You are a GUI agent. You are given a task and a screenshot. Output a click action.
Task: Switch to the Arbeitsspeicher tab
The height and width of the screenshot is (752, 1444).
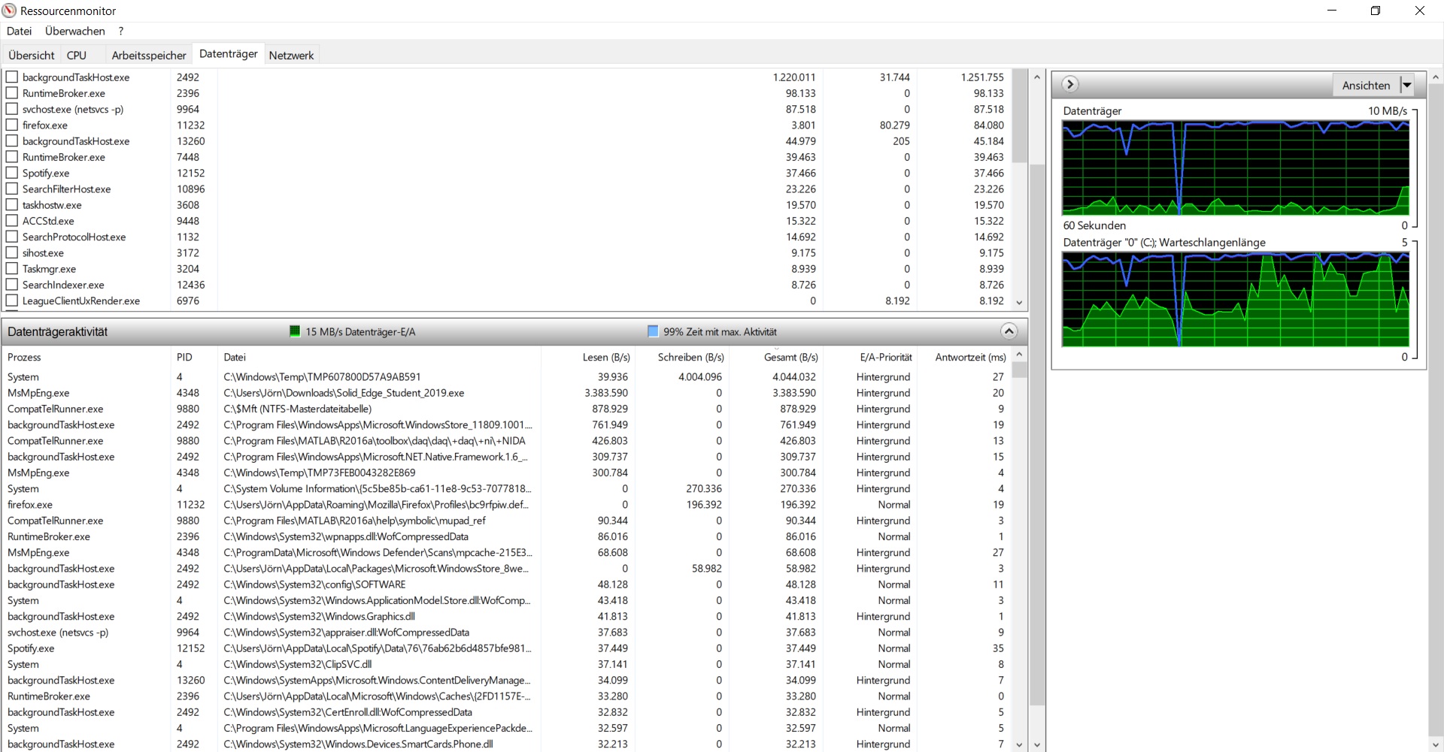149,55
